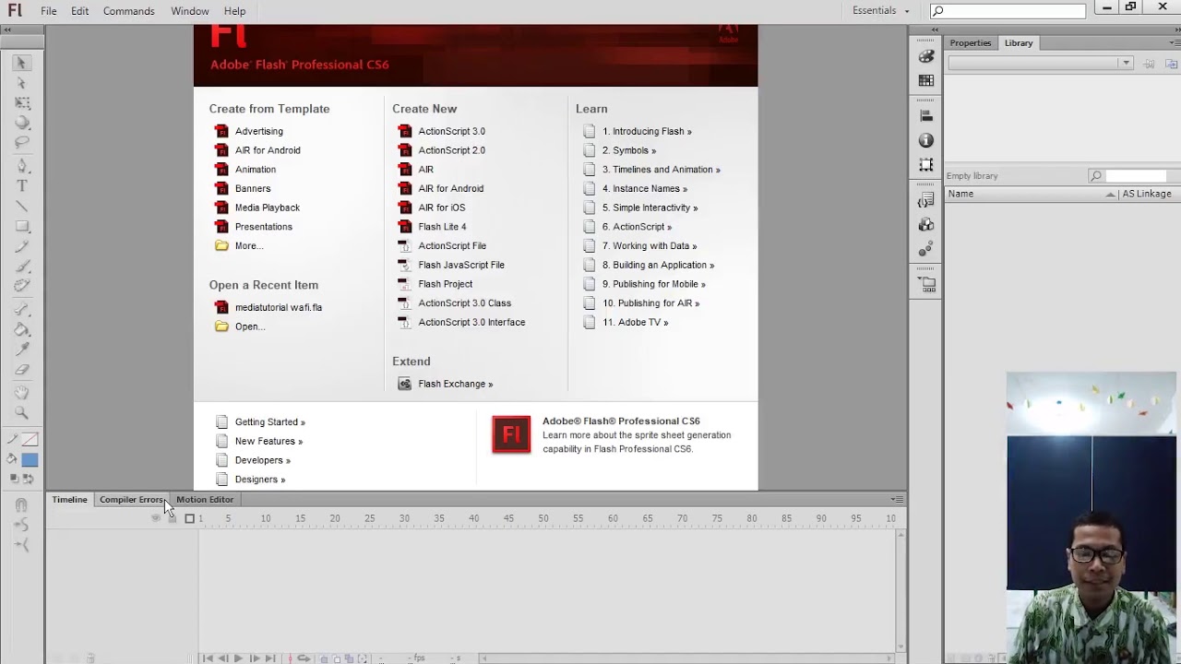This screenshot has height=664, width=1181.
Task: Select the Text tool
Action: click(22, 186)
